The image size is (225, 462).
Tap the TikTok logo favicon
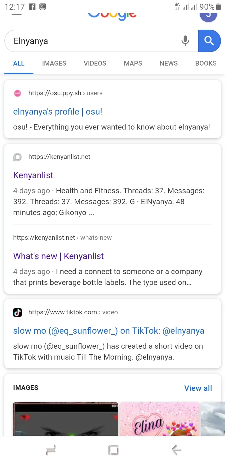click(17, 312)
